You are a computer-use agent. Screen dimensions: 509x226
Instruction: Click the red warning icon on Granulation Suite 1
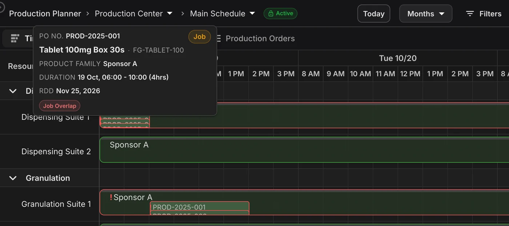(x=111, y=197)
